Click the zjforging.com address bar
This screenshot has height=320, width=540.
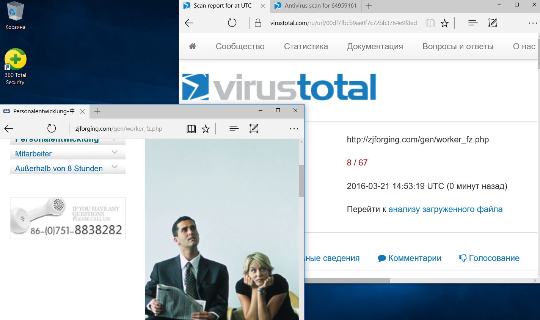[119, 129]
